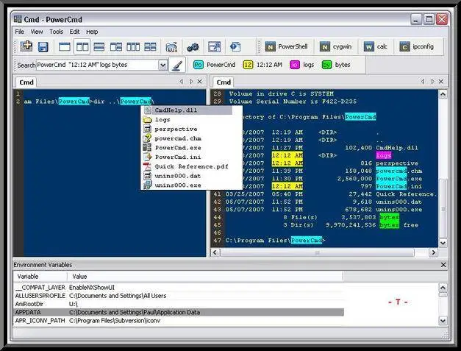Run the ipconfig shortcut

pos(416,46)
